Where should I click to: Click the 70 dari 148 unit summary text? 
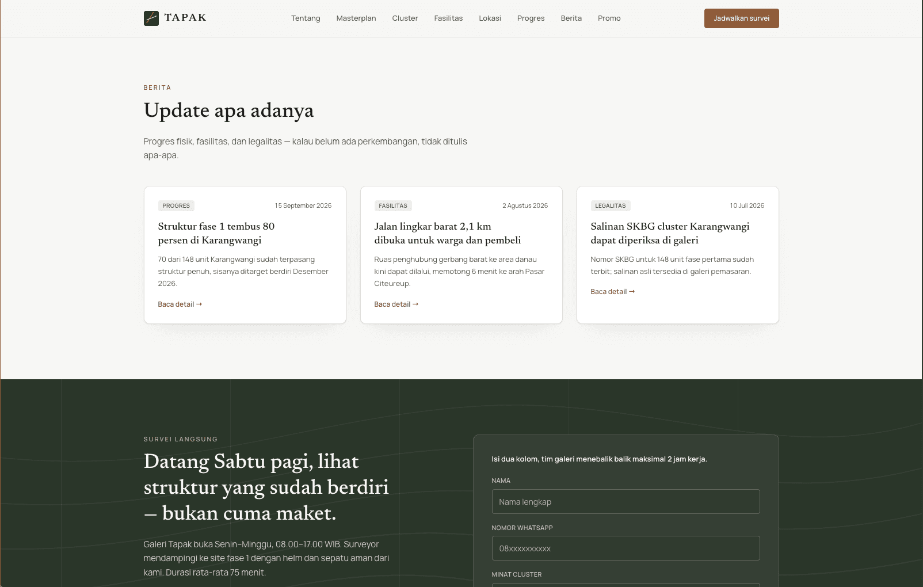(243, 272)
